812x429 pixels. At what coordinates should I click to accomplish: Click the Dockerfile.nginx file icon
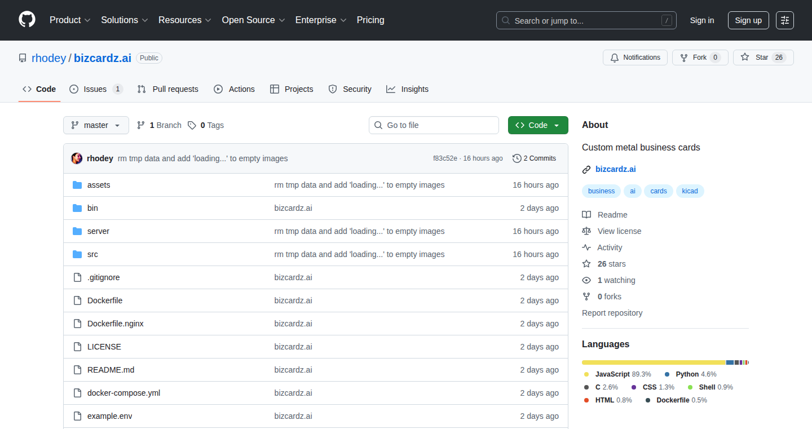[x=77, y=324]
